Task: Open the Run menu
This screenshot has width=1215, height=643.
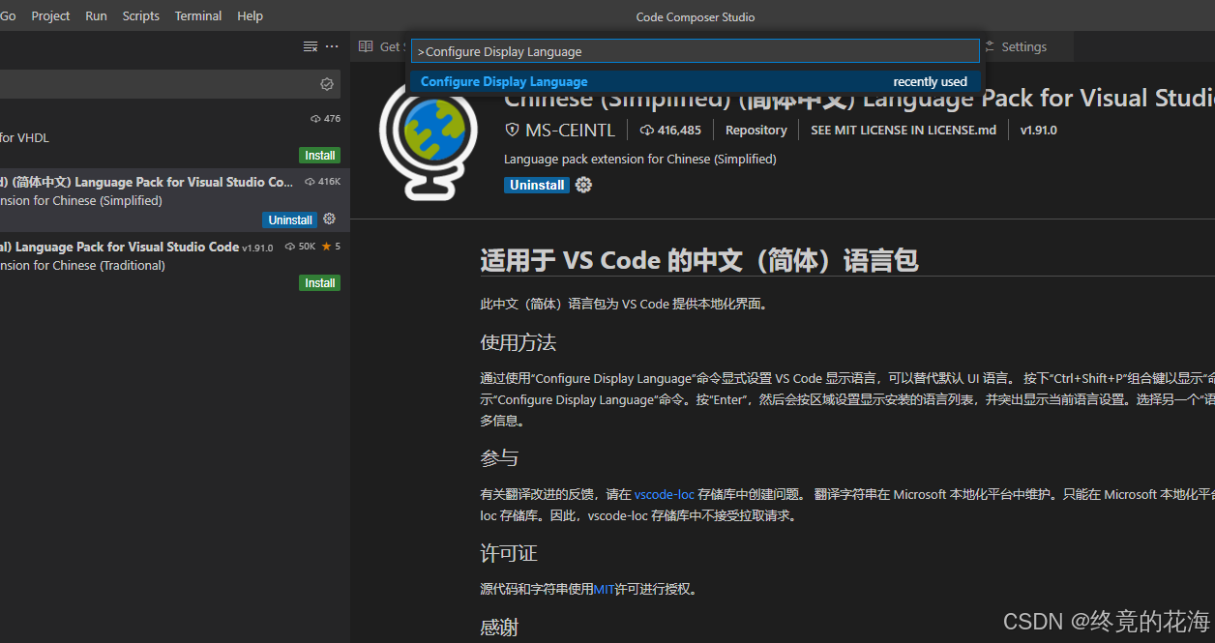Action: coord(96,16)
